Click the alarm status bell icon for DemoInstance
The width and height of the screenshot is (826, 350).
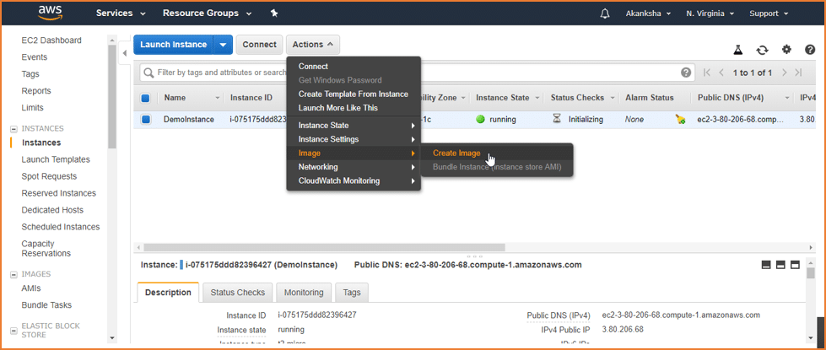pos(680,120)
